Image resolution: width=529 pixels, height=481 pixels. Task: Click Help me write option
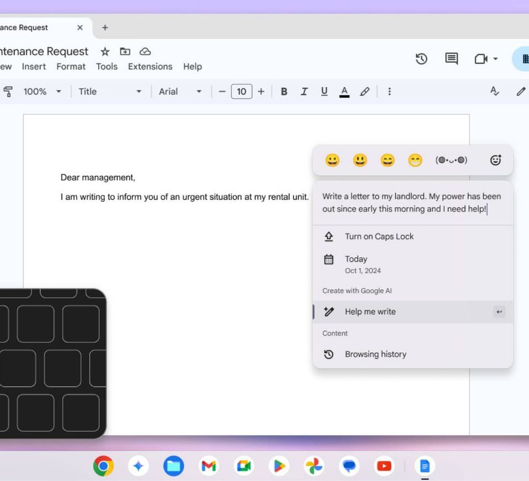(x=370, y=312)
